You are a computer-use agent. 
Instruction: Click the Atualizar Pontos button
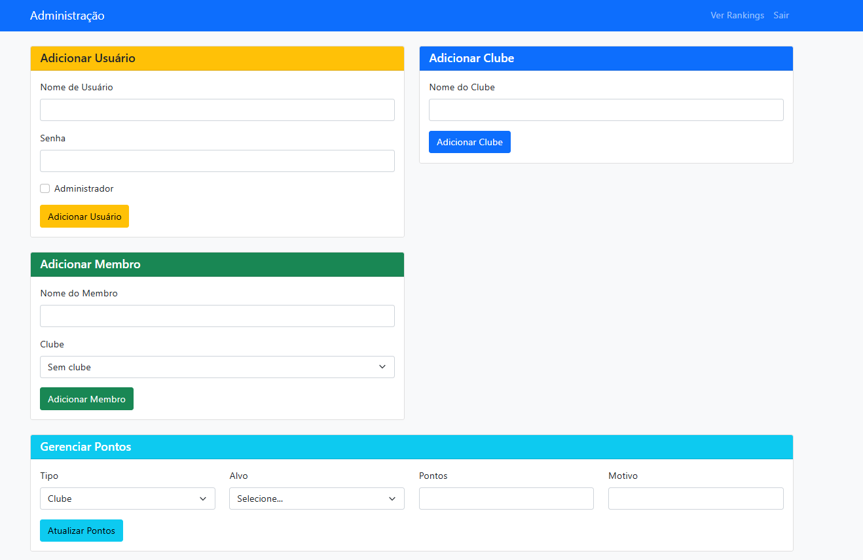click(81, 531)
